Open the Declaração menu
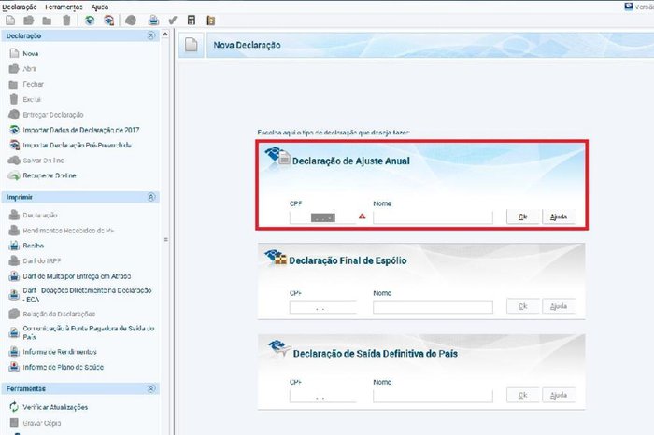This screenshot has height=435, width=654. pyautogui.click(x=20, y=7)
